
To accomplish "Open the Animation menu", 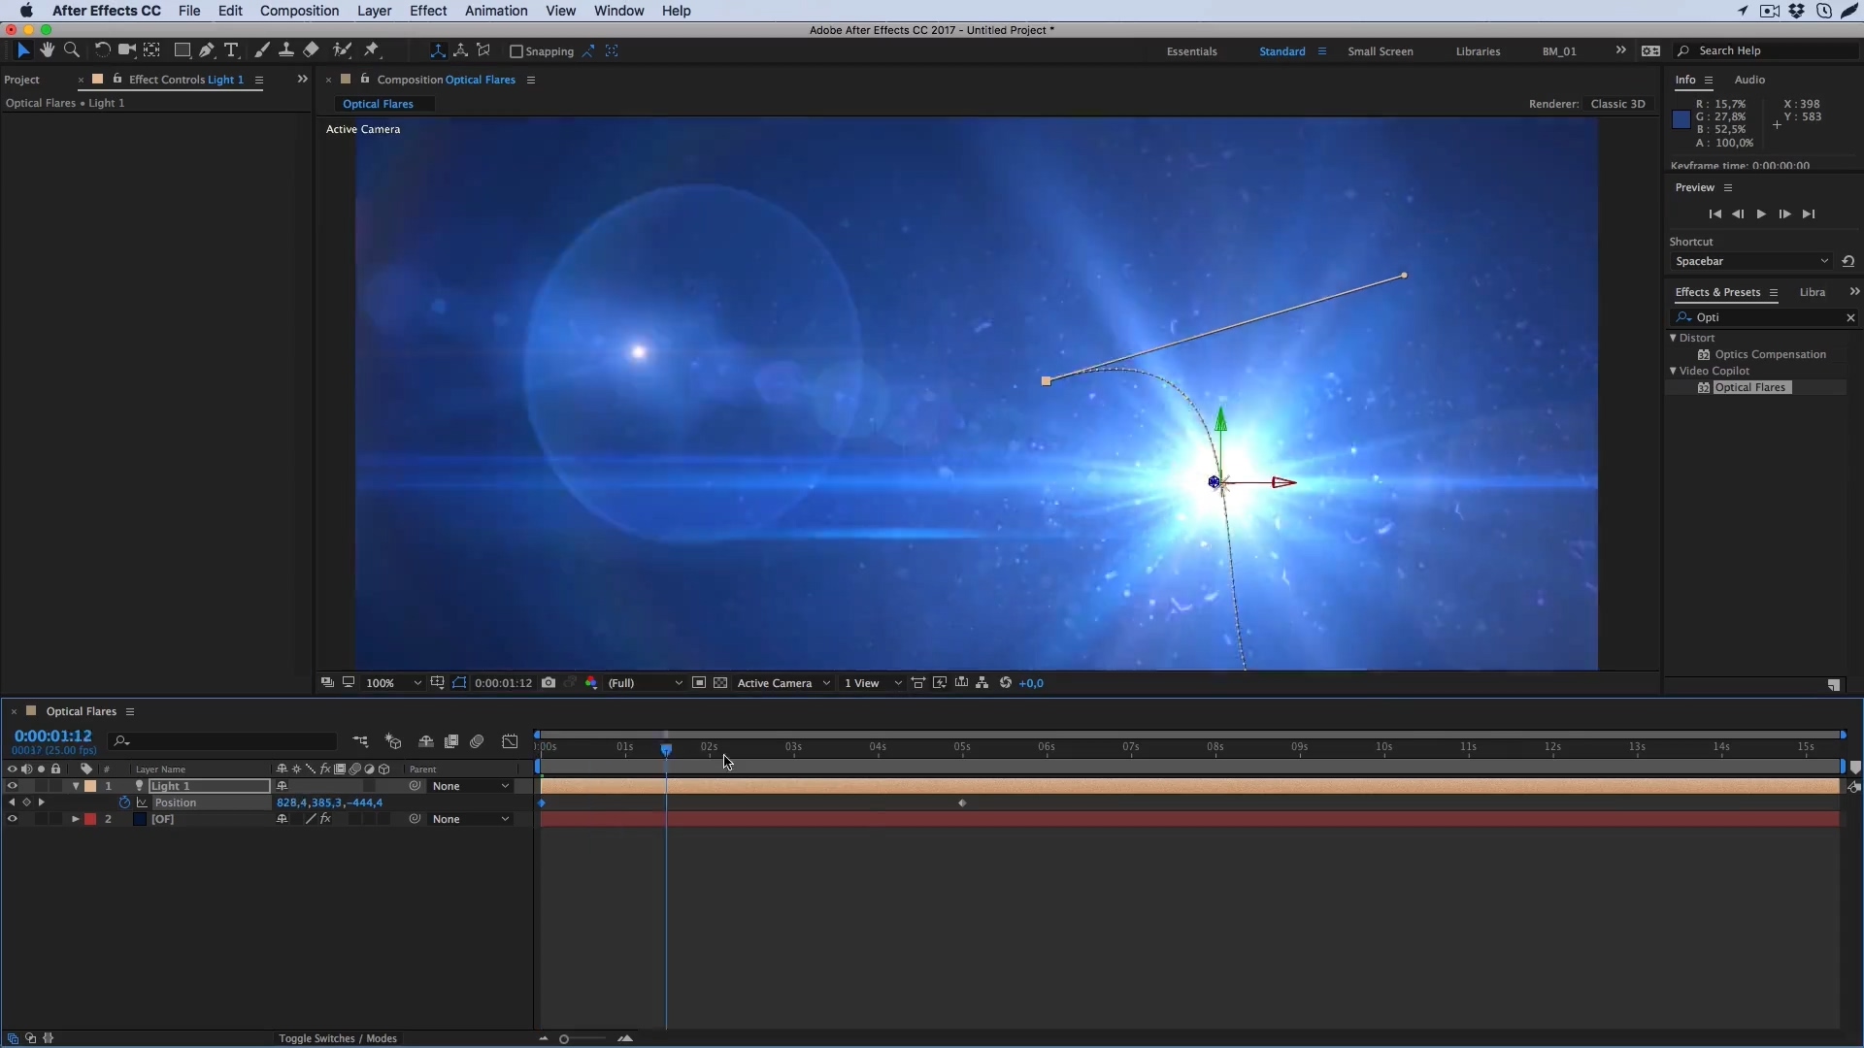I will [496, 11].
